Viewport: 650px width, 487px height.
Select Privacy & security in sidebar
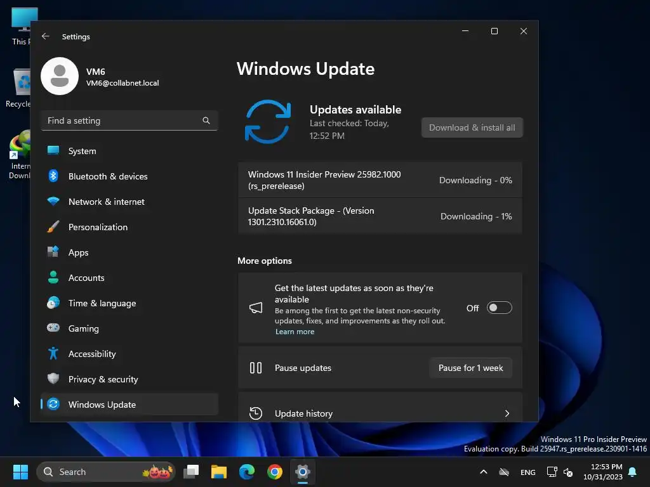[x=129, y=379]
